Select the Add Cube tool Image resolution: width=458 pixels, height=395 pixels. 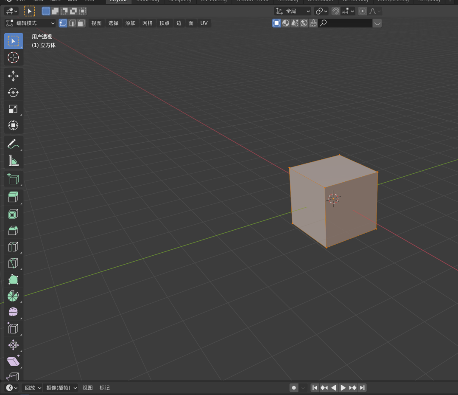[x=13, y=179]
